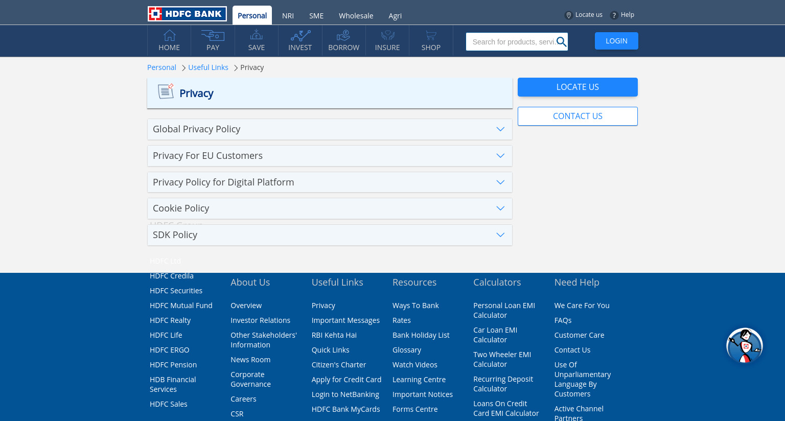785x421 pixels.
Task: Open the Investor Relations footer link
Action: coord(260,320)
